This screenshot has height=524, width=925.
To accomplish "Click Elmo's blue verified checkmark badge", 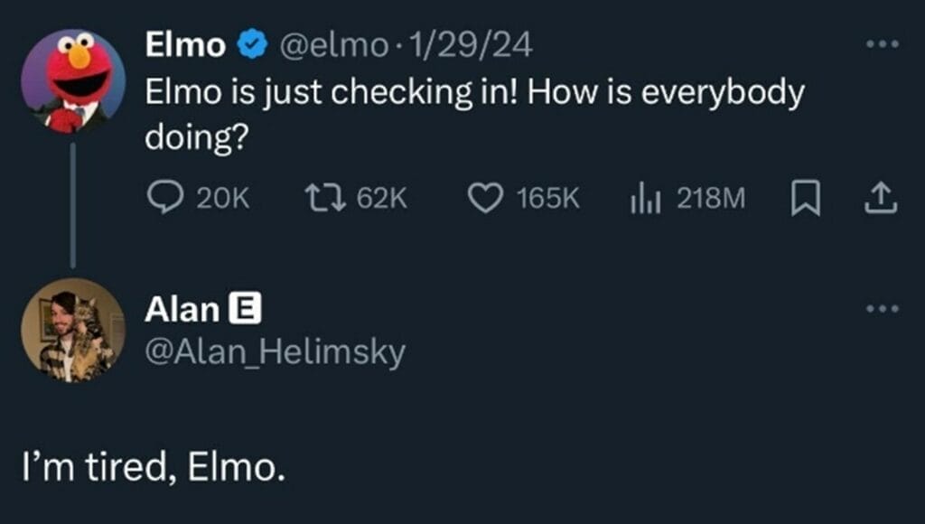I will click(x=251, y=45).
